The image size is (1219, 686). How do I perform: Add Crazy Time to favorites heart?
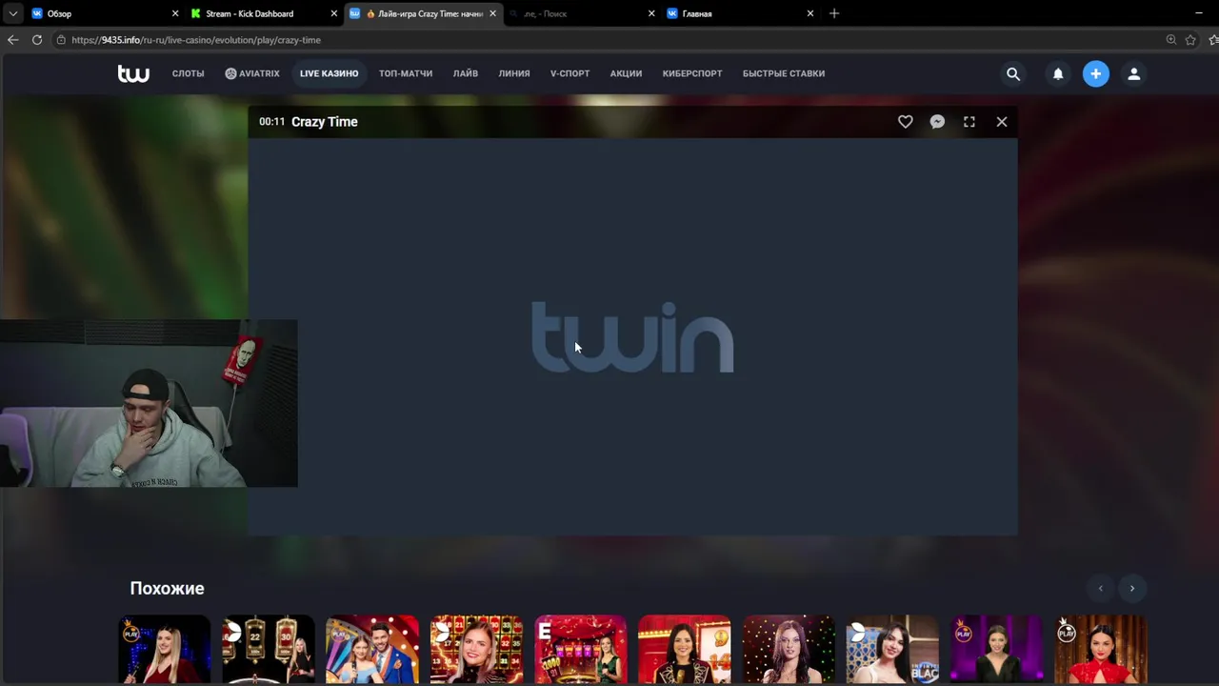[x=906, y=122]
